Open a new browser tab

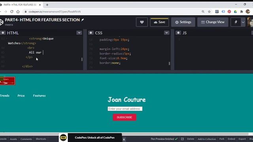[47, 5]
